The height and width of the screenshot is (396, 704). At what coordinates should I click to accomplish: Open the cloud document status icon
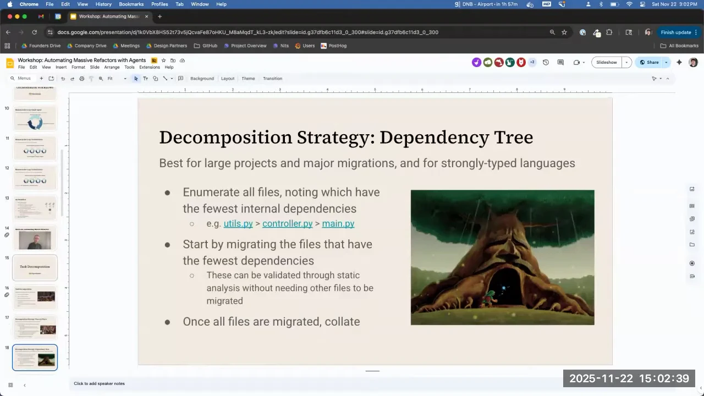[x=182, y=60]
